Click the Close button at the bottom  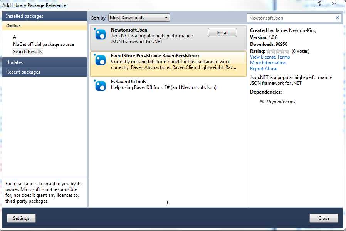(324, 218)
